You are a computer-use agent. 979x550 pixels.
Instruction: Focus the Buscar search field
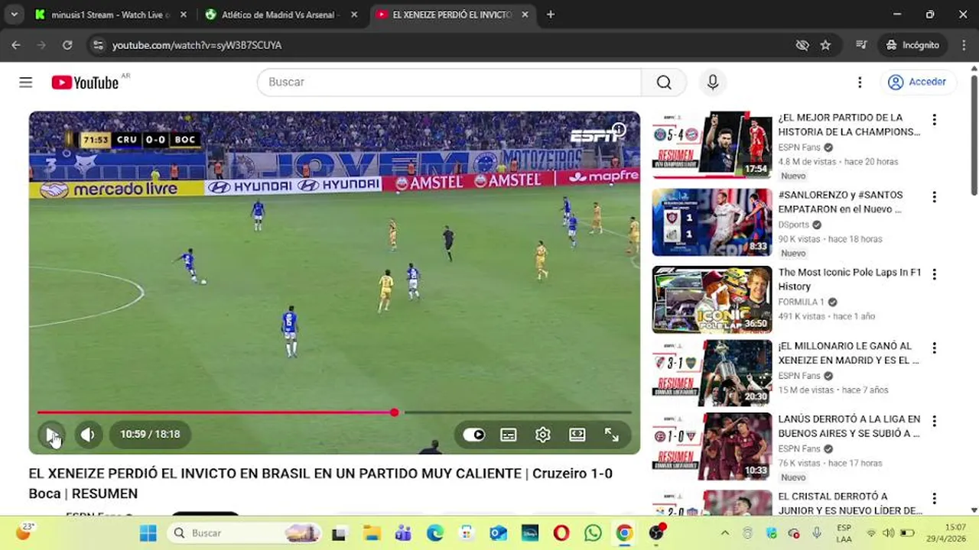click(x=449, y=82)
